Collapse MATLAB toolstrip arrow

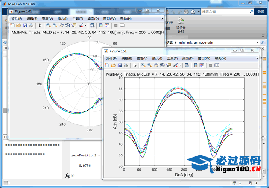pyautogui.click(x=263, y=36)
